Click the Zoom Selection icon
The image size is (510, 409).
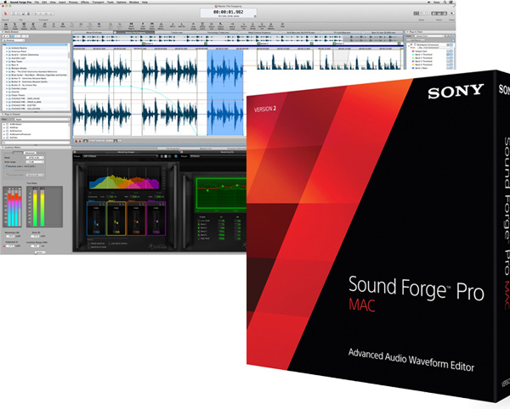271,26
